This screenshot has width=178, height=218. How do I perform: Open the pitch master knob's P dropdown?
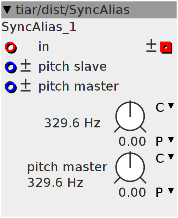click(171, 191)
